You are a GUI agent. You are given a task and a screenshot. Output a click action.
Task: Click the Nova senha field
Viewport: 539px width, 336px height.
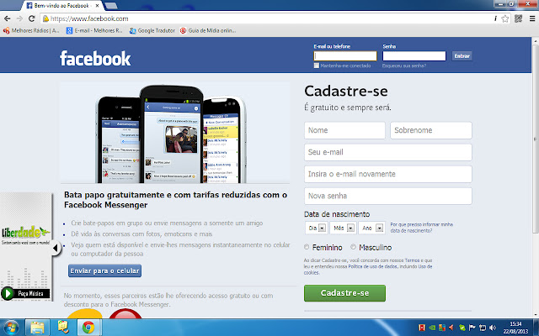click(388, 196)
